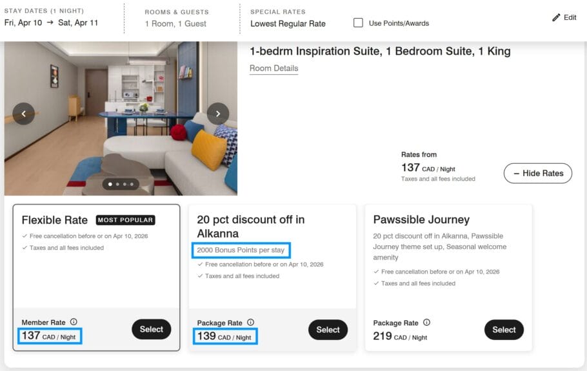The image size is (587, 371).
Task: Enable Use Points/Awards checkbox
Action: coord(358,23)
